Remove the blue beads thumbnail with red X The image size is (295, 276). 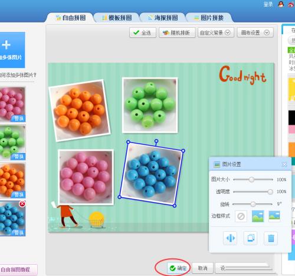(x=22, y=204)
